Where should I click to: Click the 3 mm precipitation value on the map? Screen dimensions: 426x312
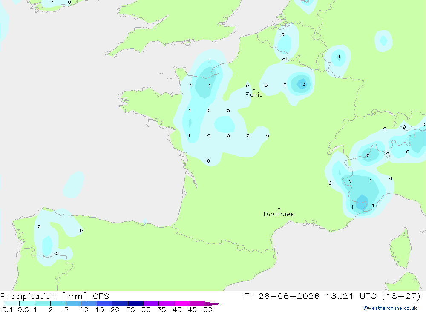(x=304, y=84)
